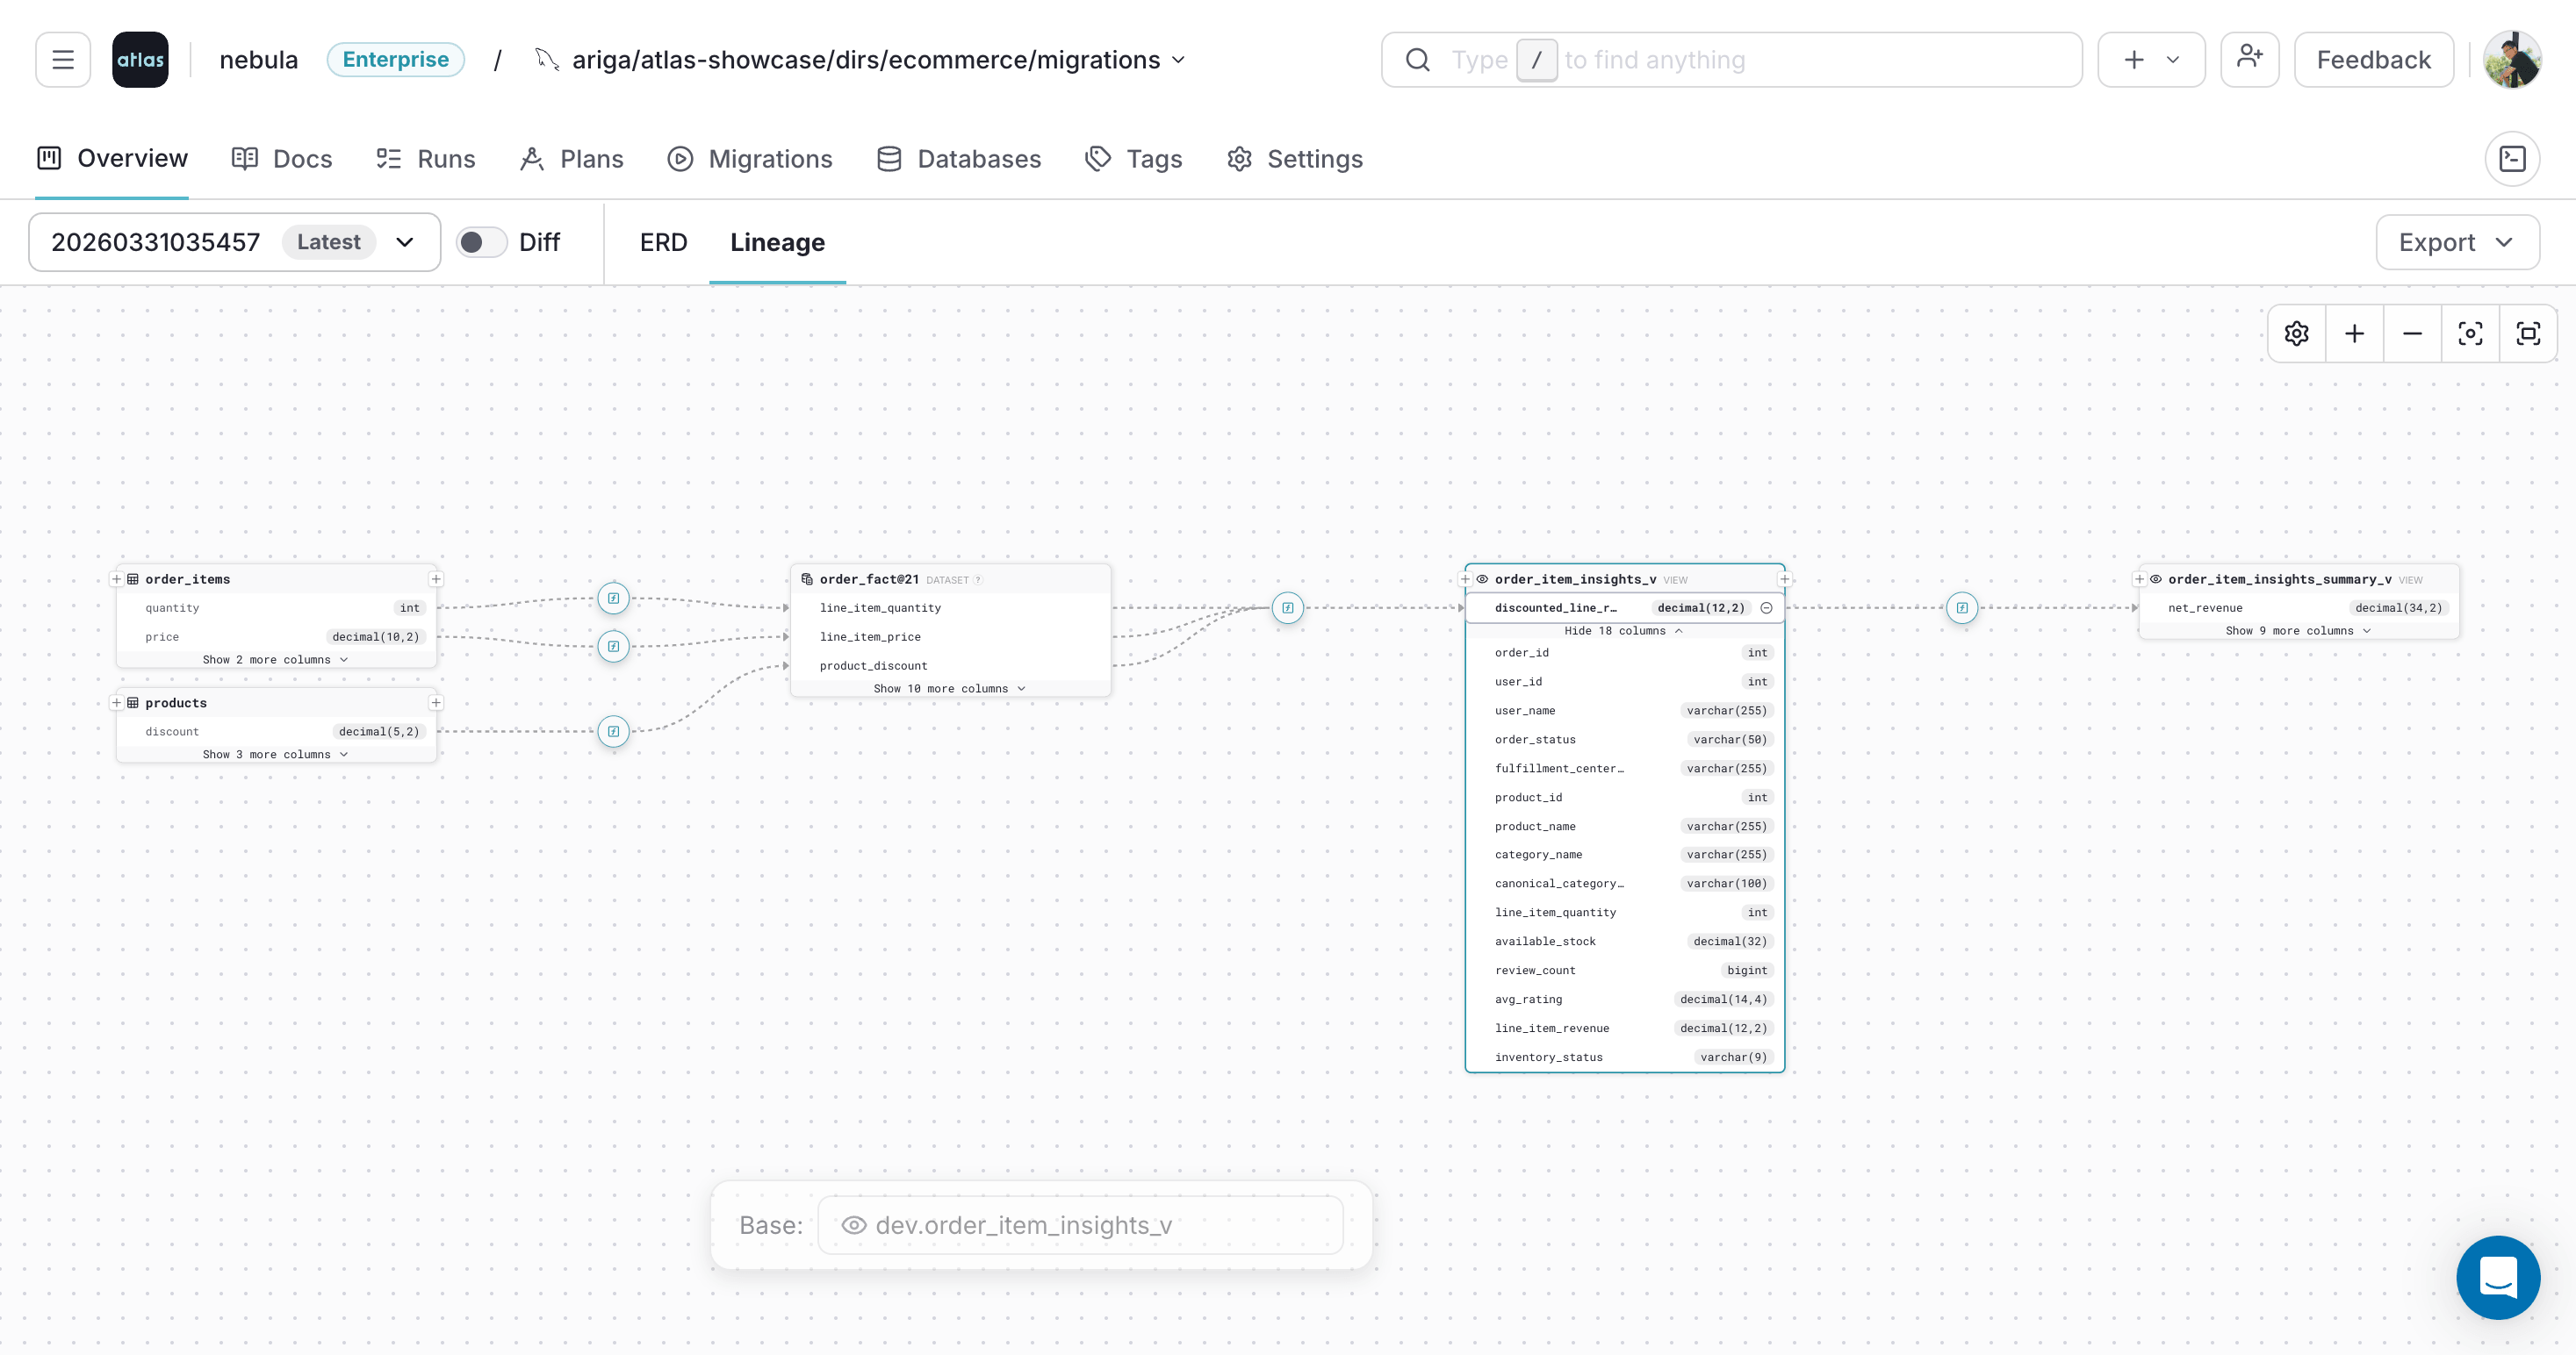Click the center focus icon above the canvas
The height and width of the screenshot is (1355, 2576).
tap(2470, 333)
